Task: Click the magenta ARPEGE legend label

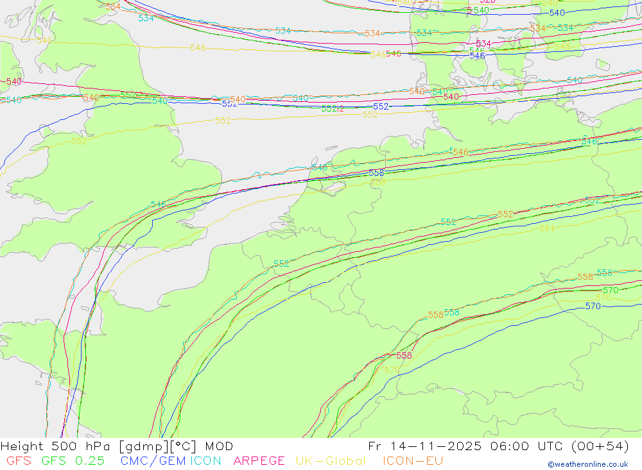Action: pyautogui.click(x=259, y=460)
